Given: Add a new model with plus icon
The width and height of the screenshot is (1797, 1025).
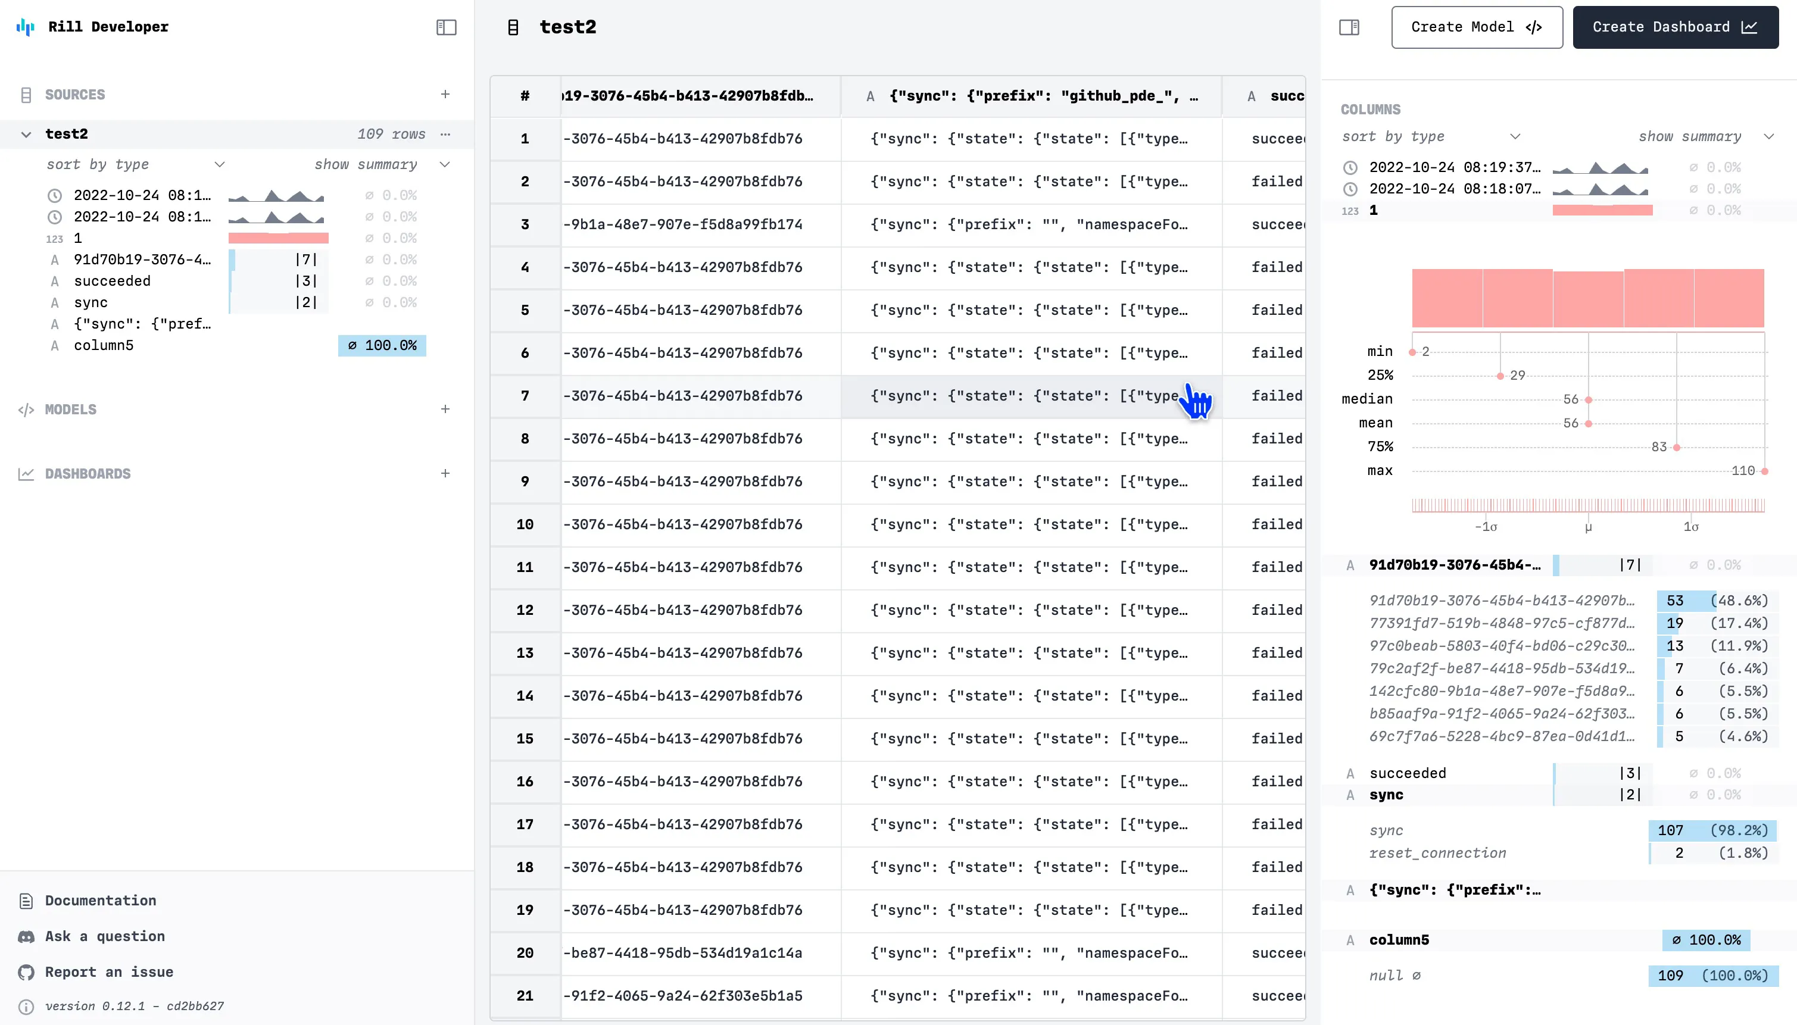Looking at the screenshot, I should click(x=445, y=409).
